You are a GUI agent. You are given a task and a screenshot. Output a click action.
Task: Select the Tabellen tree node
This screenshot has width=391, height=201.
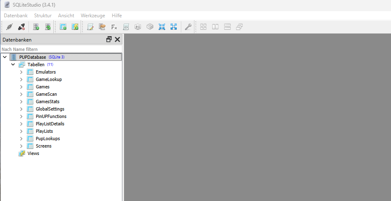(36, 65)
